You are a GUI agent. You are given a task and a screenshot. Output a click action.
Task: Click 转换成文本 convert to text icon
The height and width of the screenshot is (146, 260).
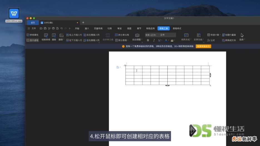tap(229, 40)
